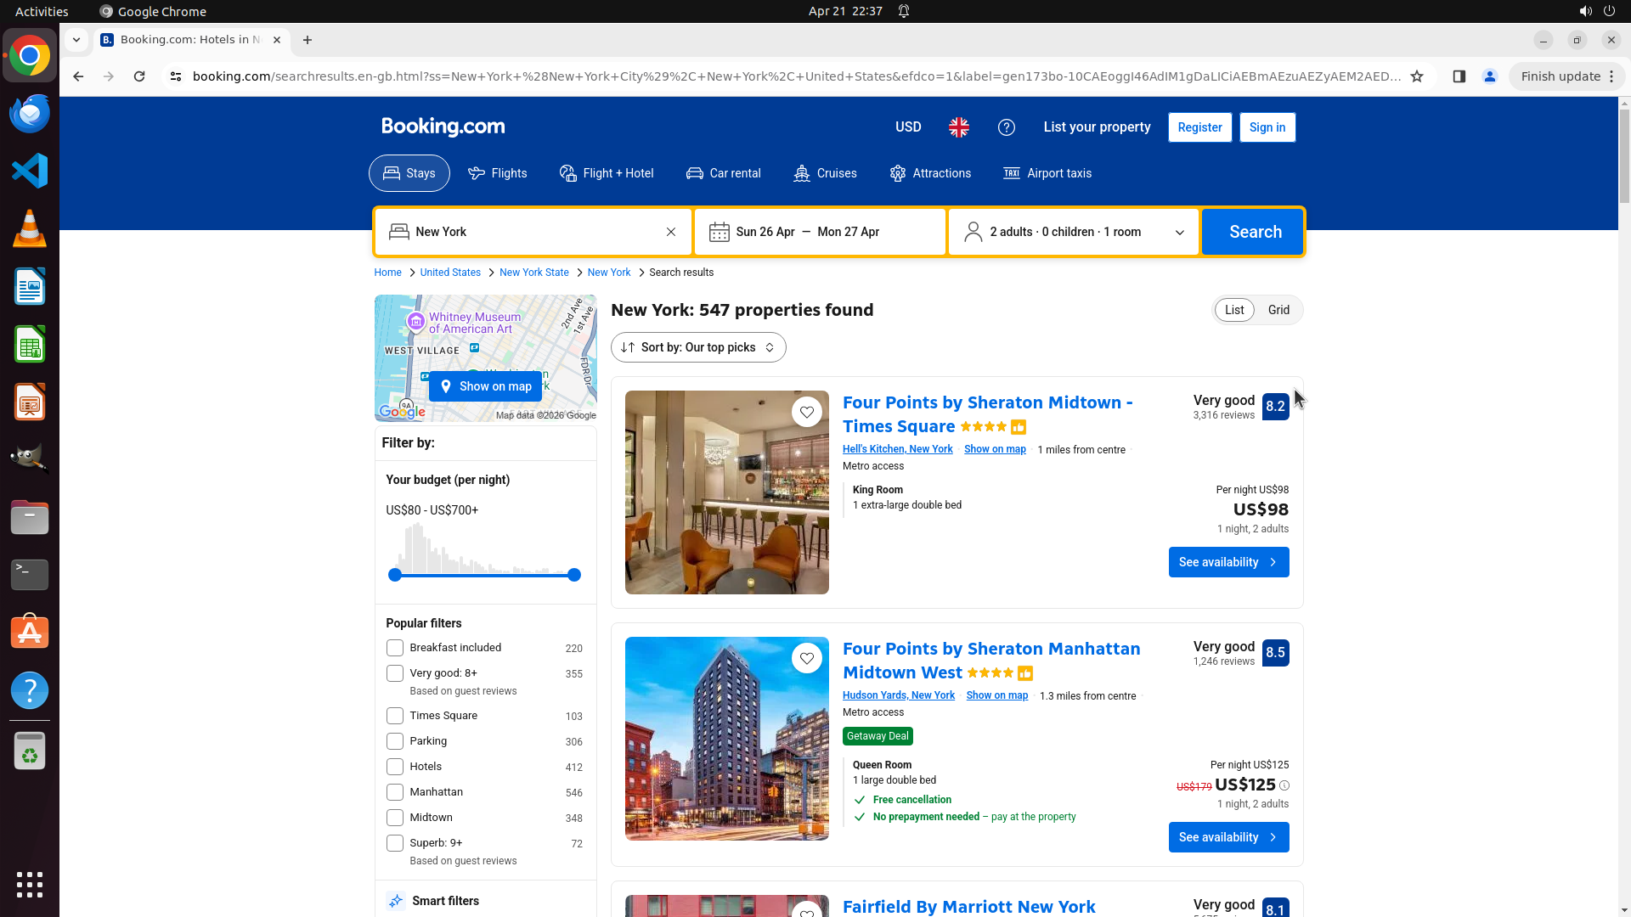1631x917 pixels.
Task: Clear the New York destination field
Action: click(x=671, y=232)
